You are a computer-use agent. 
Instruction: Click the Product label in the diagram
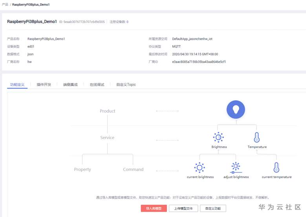click(x=108, y=111)
